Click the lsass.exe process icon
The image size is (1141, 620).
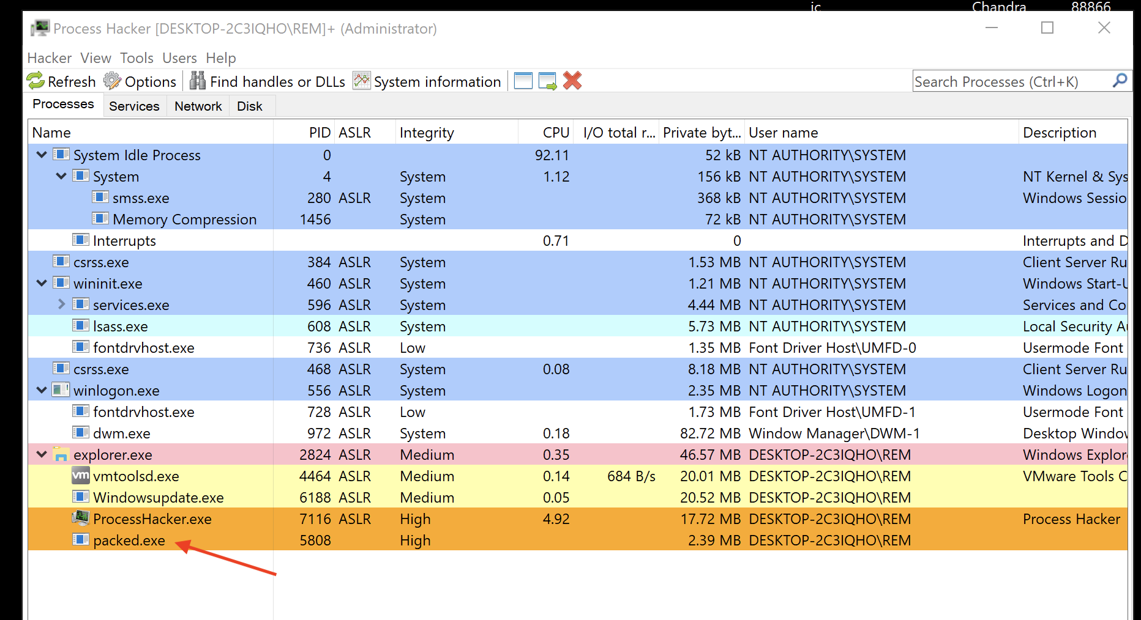click(81, 325)
